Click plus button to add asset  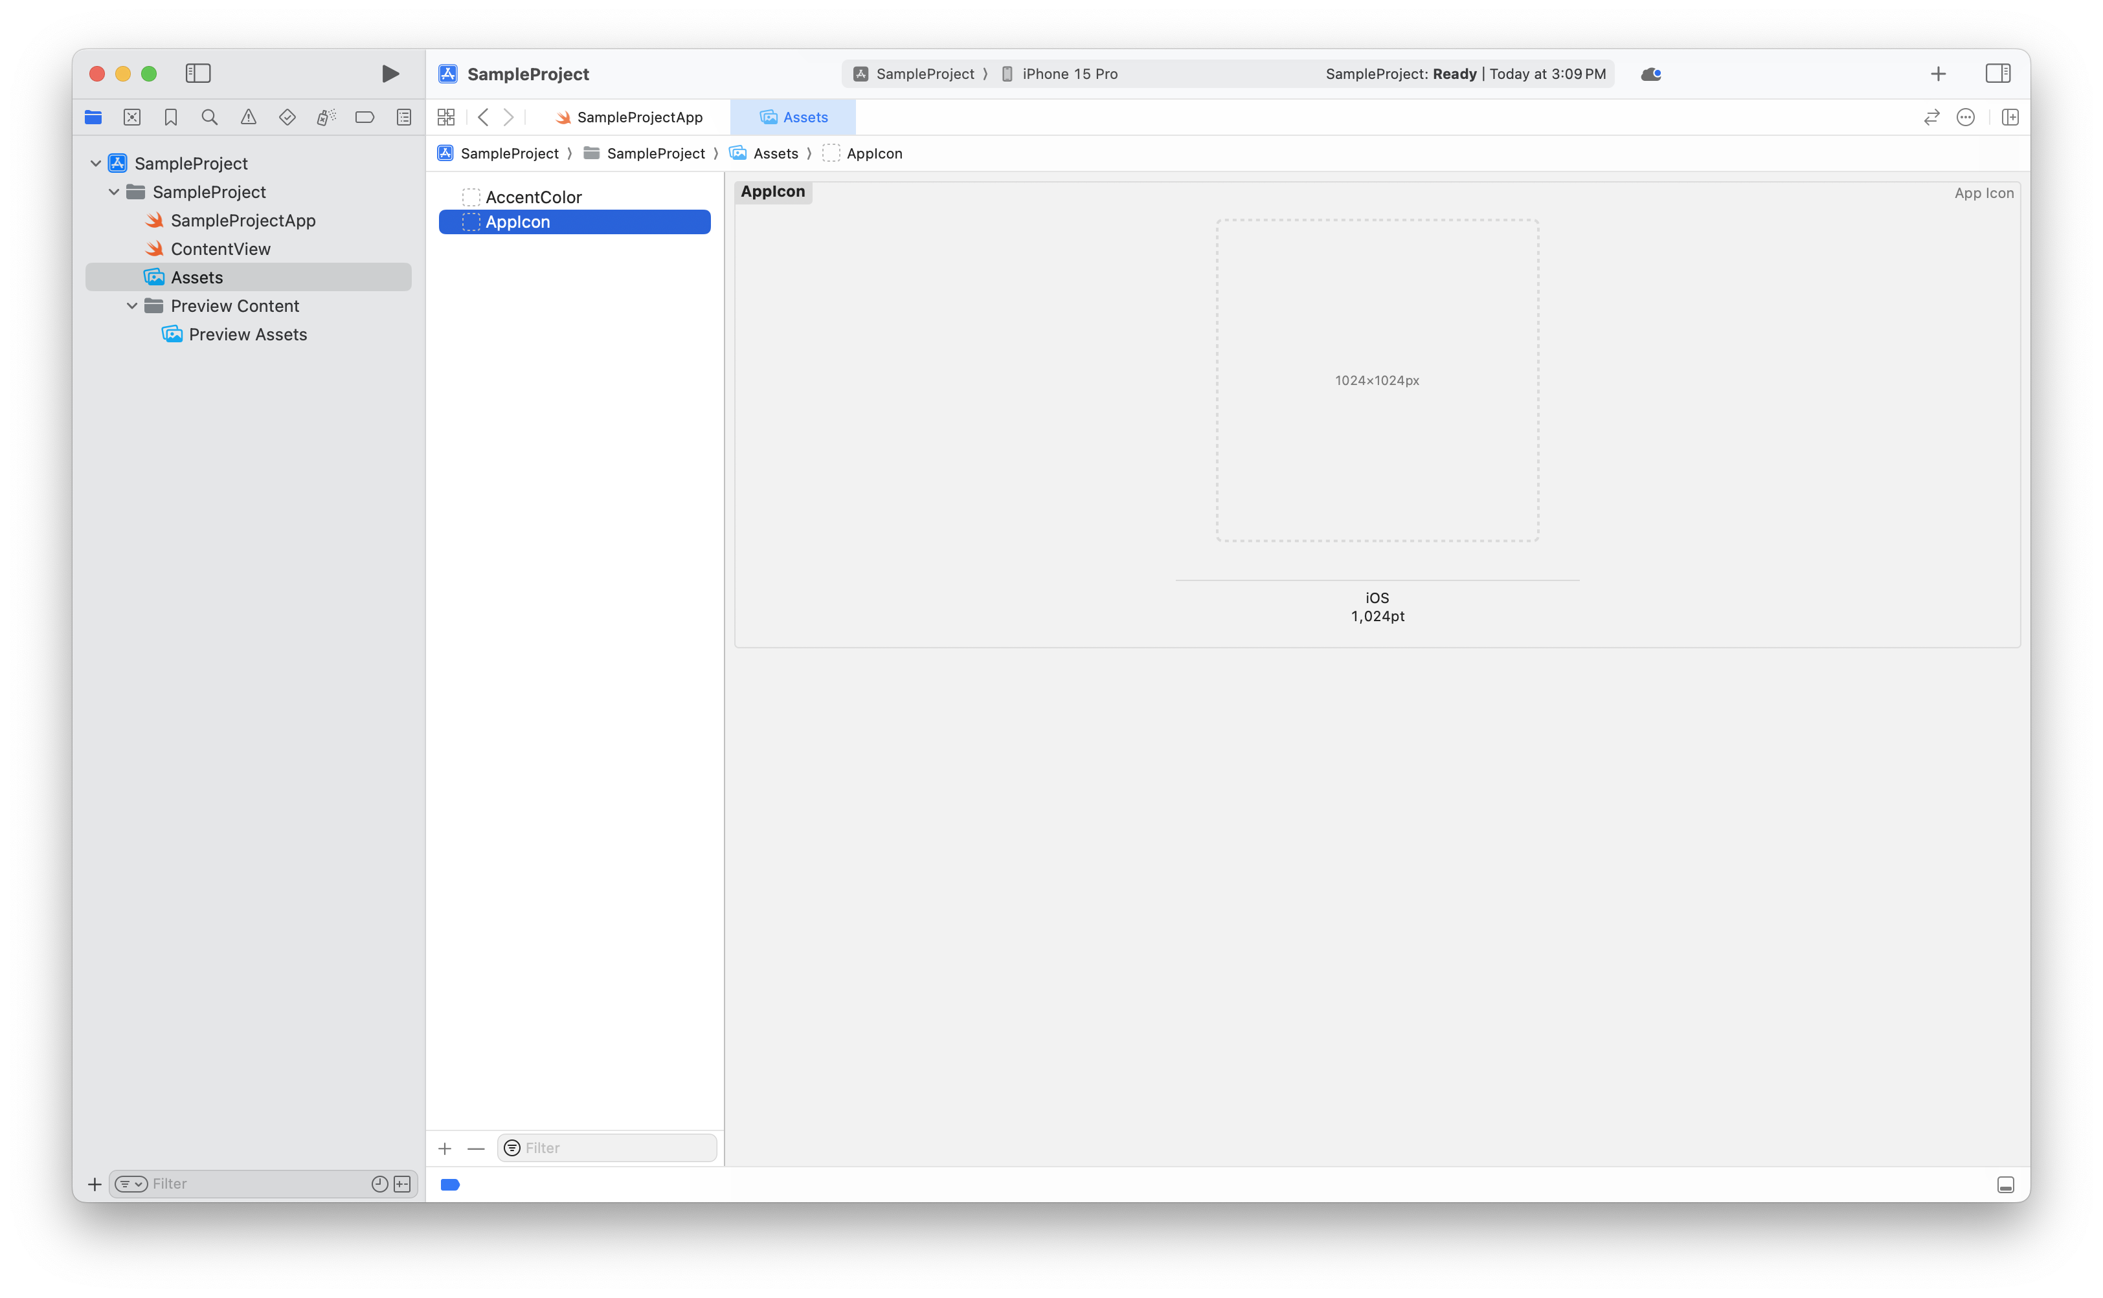tap(445, 1149)
